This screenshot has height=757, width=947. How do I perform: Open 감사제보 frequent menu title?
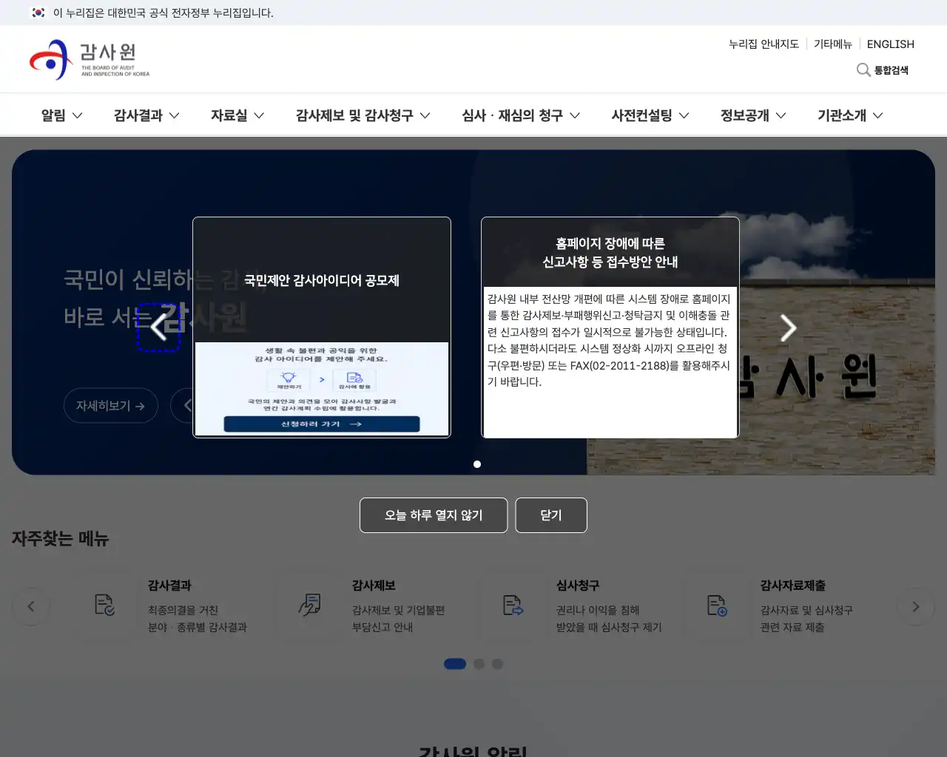pos(374,585)
